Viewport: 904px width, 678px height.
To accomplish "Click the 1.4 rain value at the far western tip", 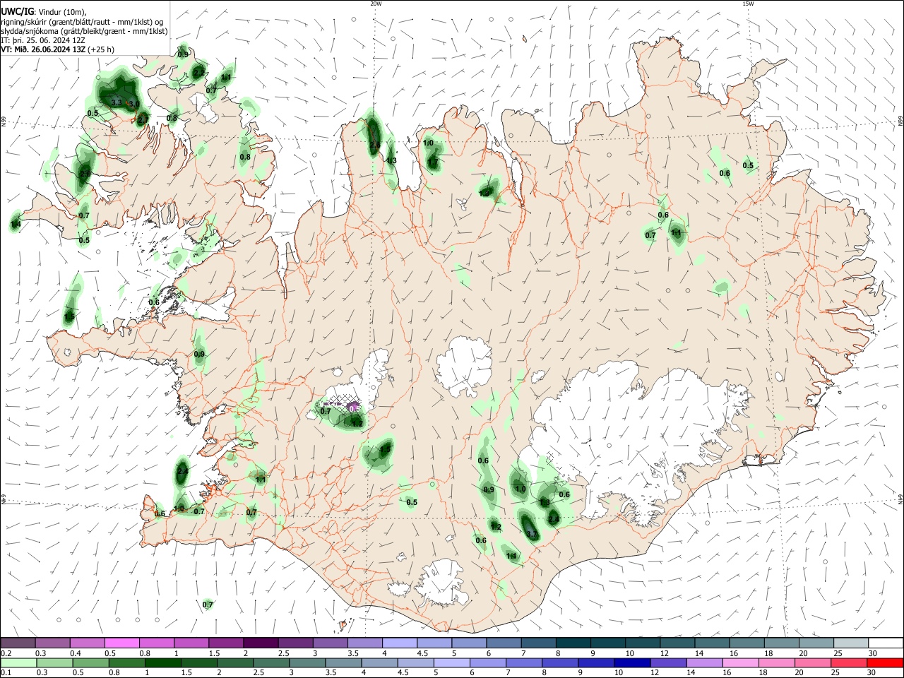I will [x=16, y=224].
